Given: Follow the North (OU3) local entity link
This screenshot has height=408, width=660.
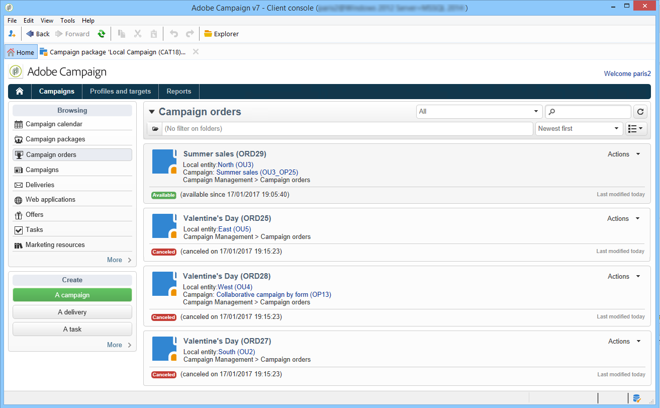Looking at the screenshot, I should (x=236, y=165).
